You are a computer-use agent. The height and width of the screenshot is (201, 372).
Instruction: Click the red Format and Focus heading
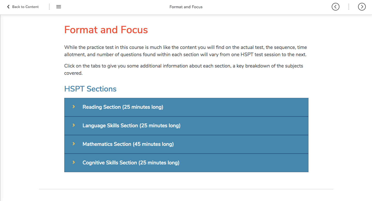(106, 30)
